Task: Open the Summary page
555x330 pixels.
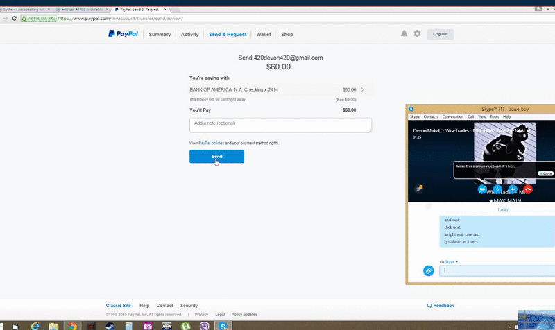Action: click(160, 34)
